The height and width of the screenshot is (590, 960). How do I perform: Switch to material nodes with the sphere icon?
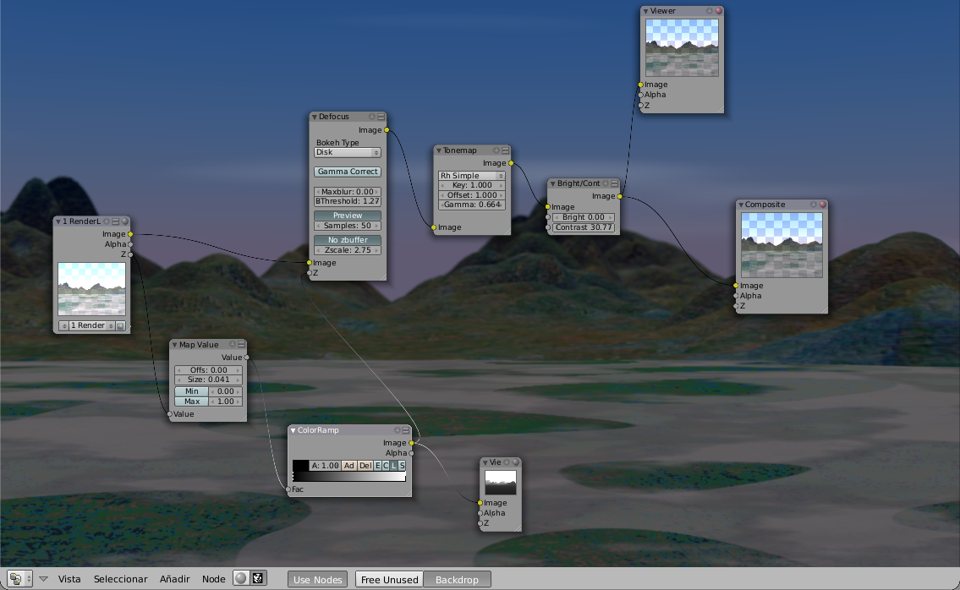pos(241,578)
